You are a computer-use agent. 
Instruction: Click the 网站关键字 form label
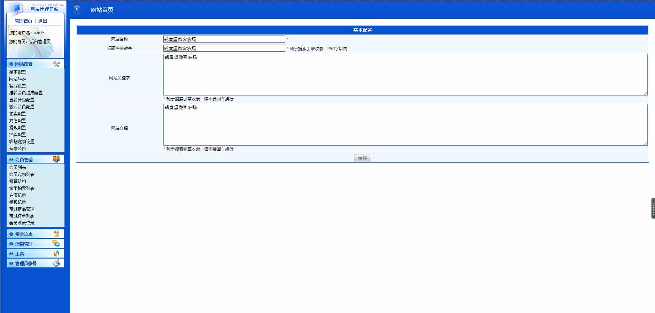(x=120, y=78)
